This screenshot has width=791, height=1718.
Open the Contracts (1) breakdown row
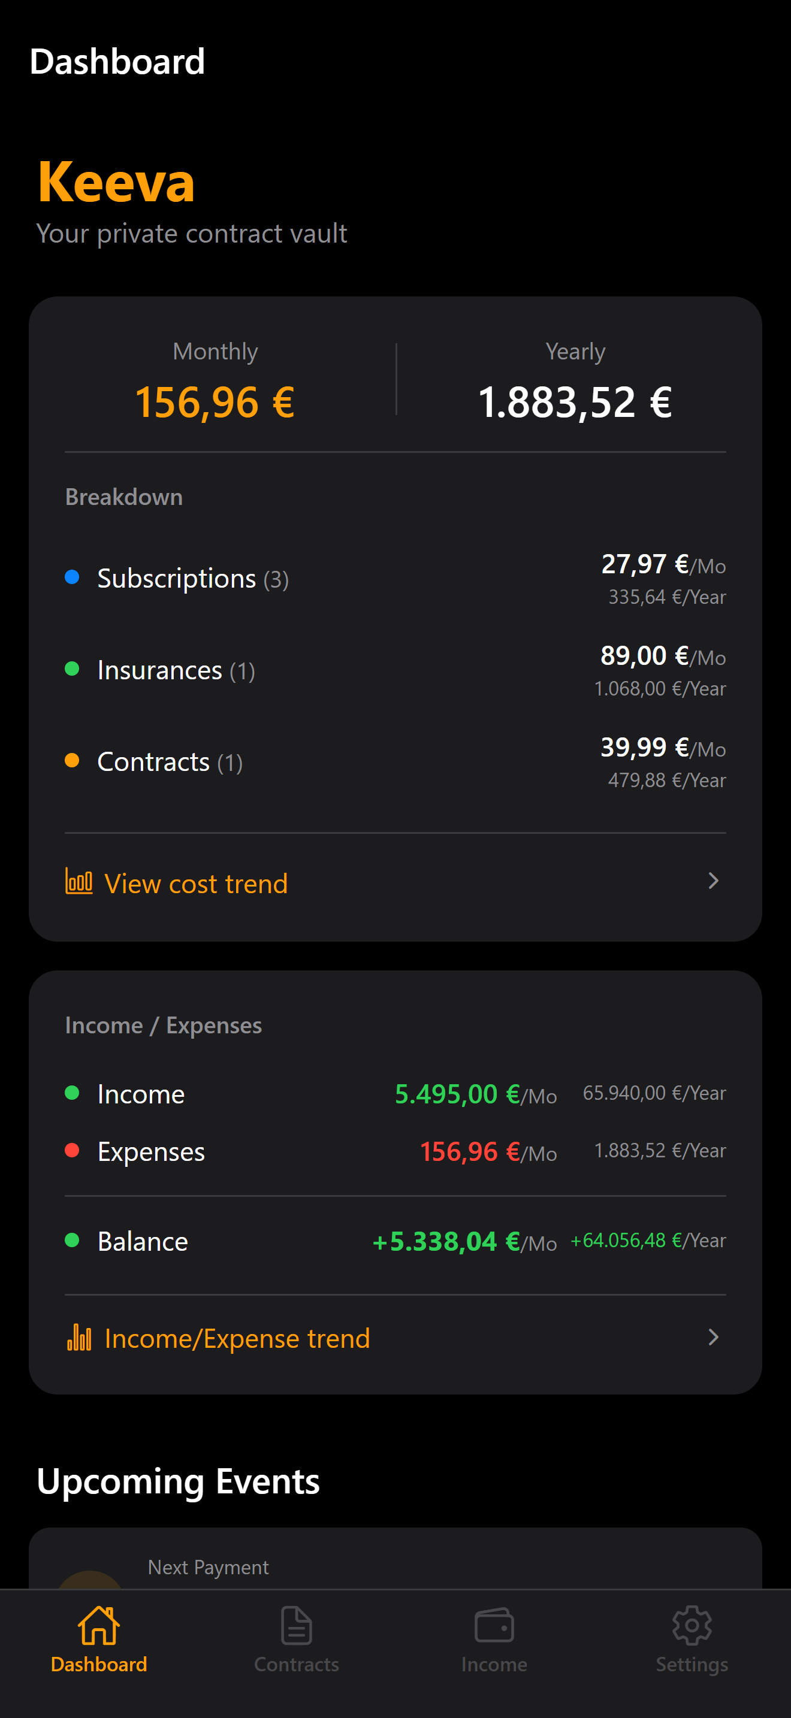(x=395, y=763)
